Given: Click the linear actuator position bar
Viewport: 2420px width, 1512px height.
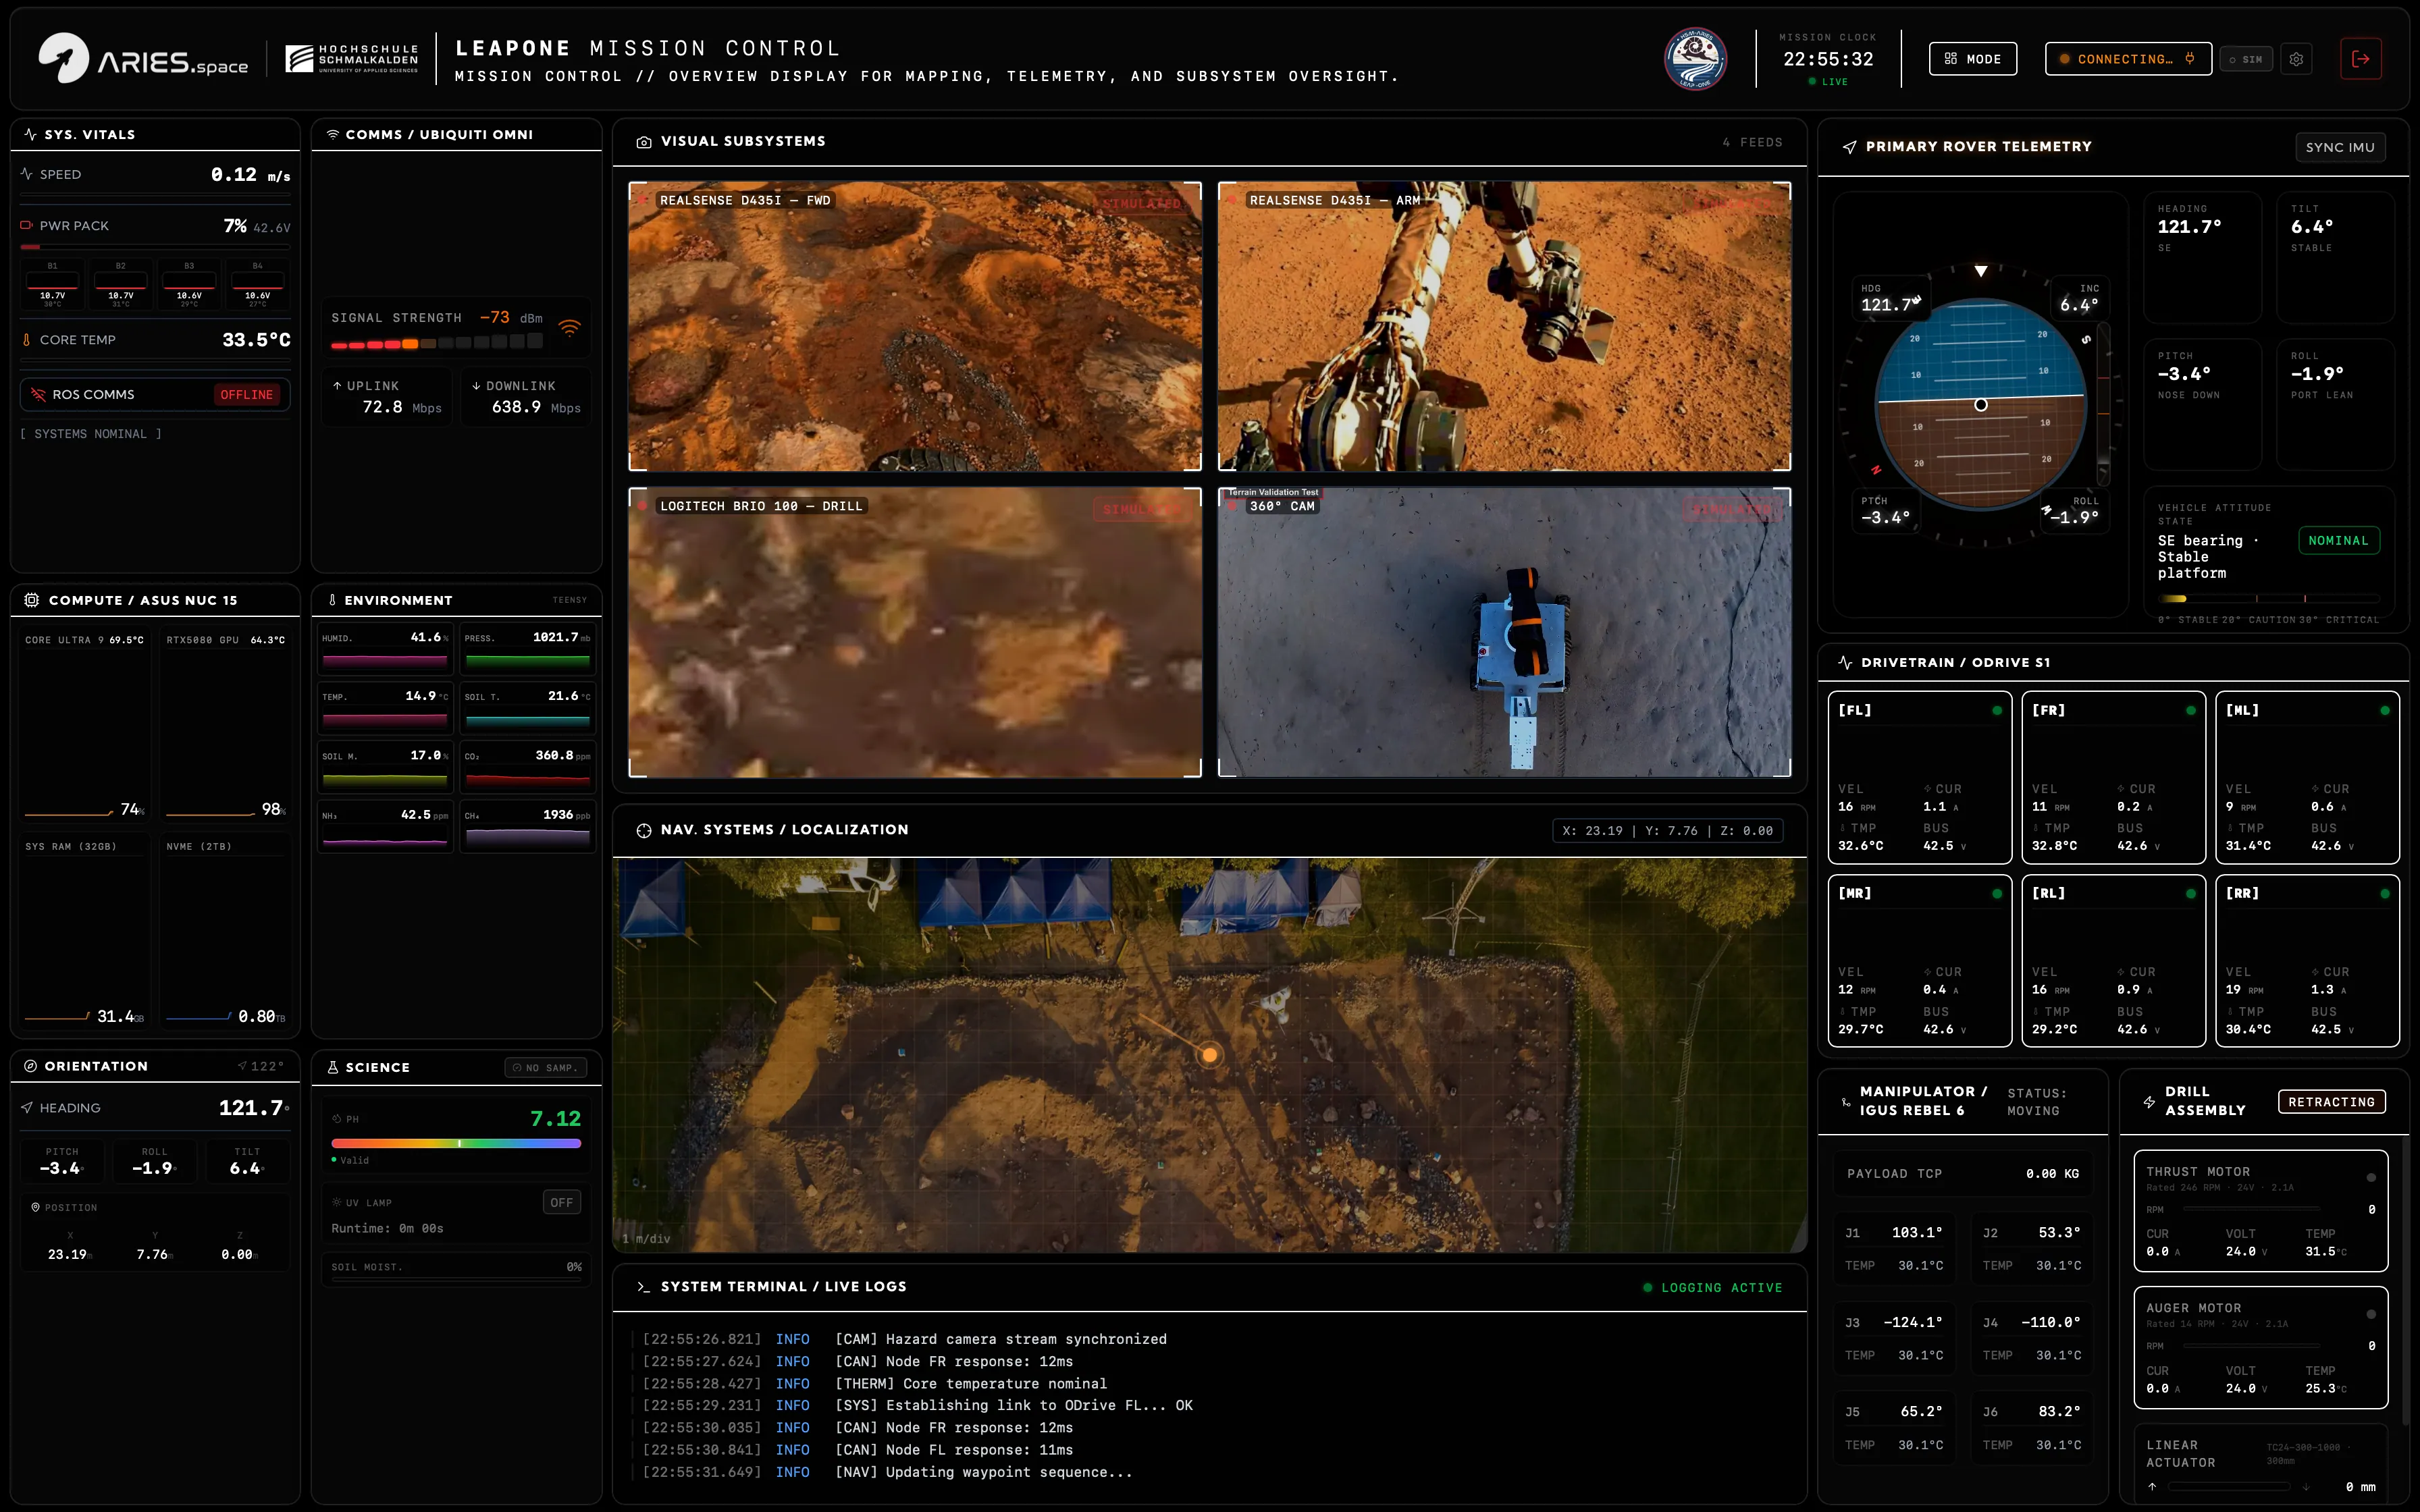Looking at the screenshot, I should [2229, 1487].
